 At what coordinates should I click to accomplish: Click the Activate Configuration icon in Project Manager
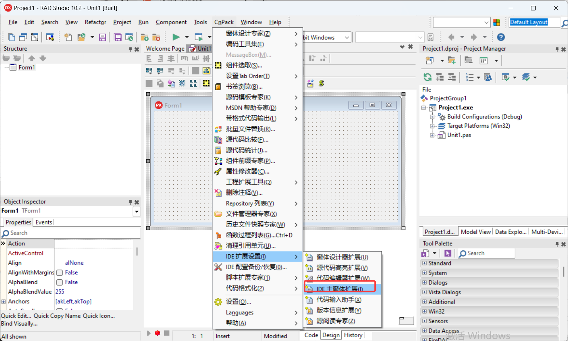505,77
